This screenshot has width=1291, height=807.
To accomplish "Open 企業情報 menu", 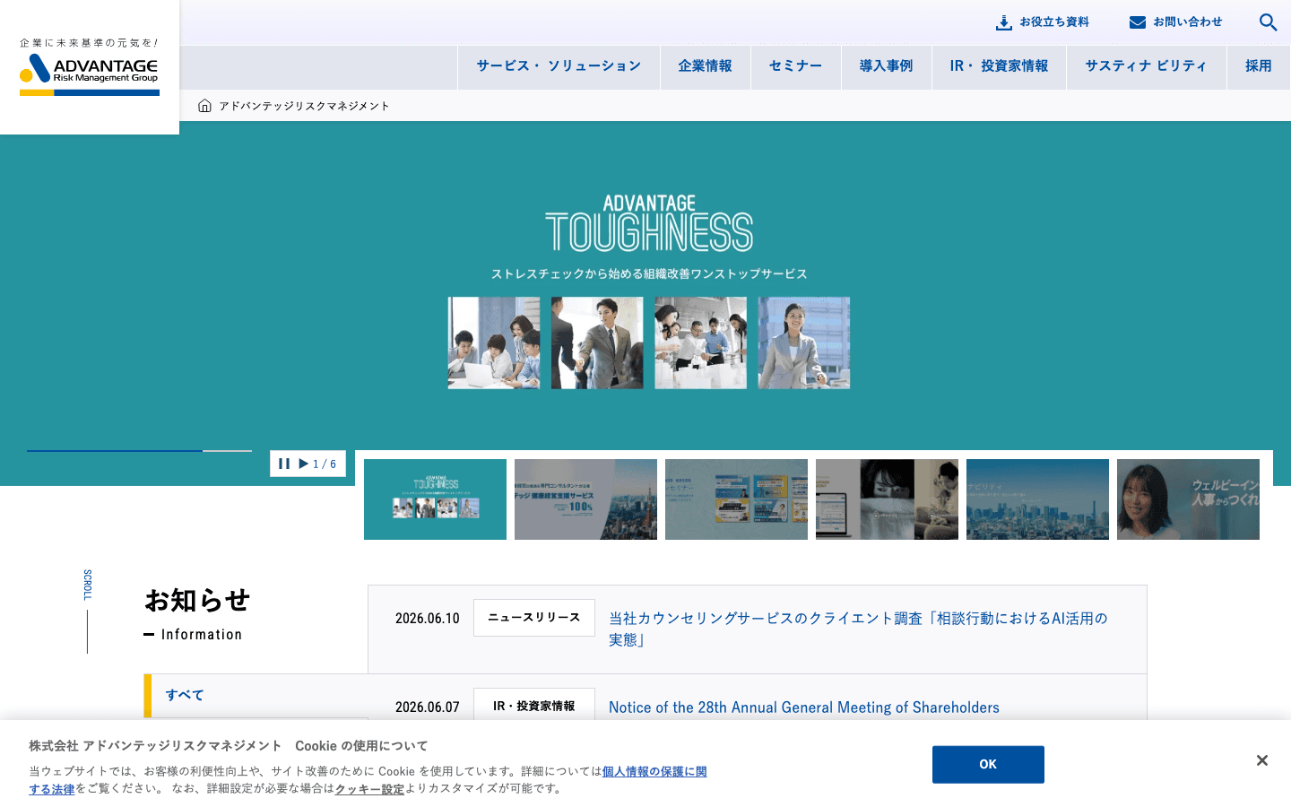I will (x=706, y=67).
